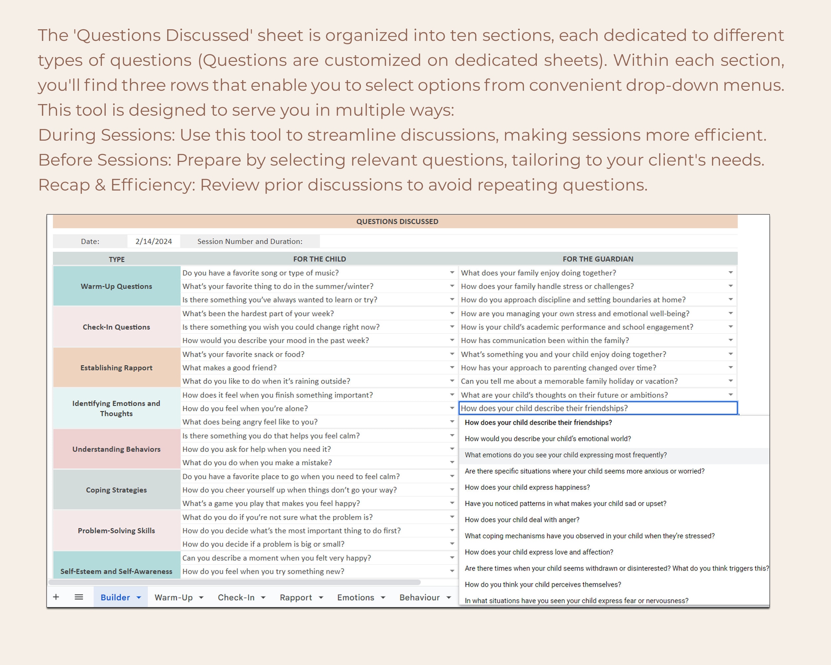The width and height of the screenshot is (831, 665).
Task: Switch to the Behaviour sheet tab
Action: pyautogui.click(x=419, y=597)
